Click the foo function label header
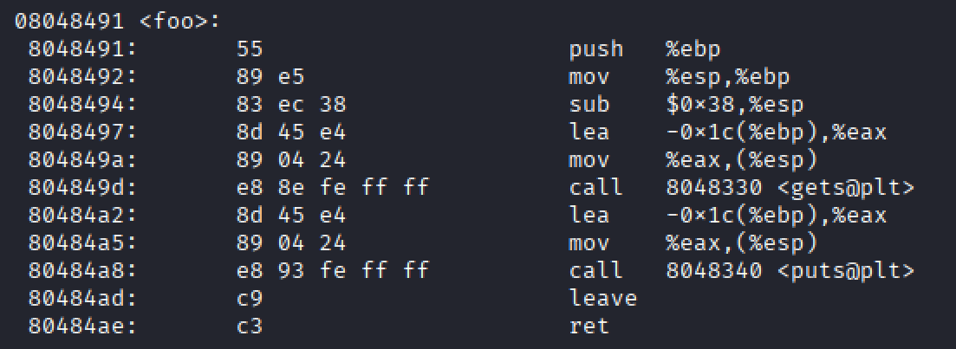 tap(117, 22)
